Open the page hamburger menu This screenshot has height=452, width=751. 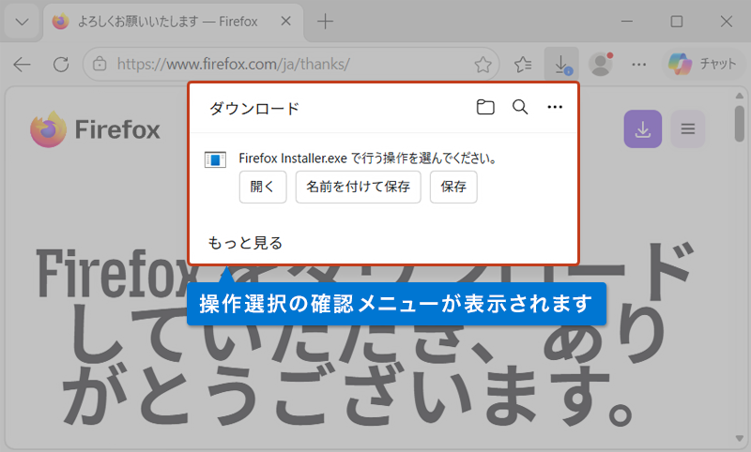(688, 129)
